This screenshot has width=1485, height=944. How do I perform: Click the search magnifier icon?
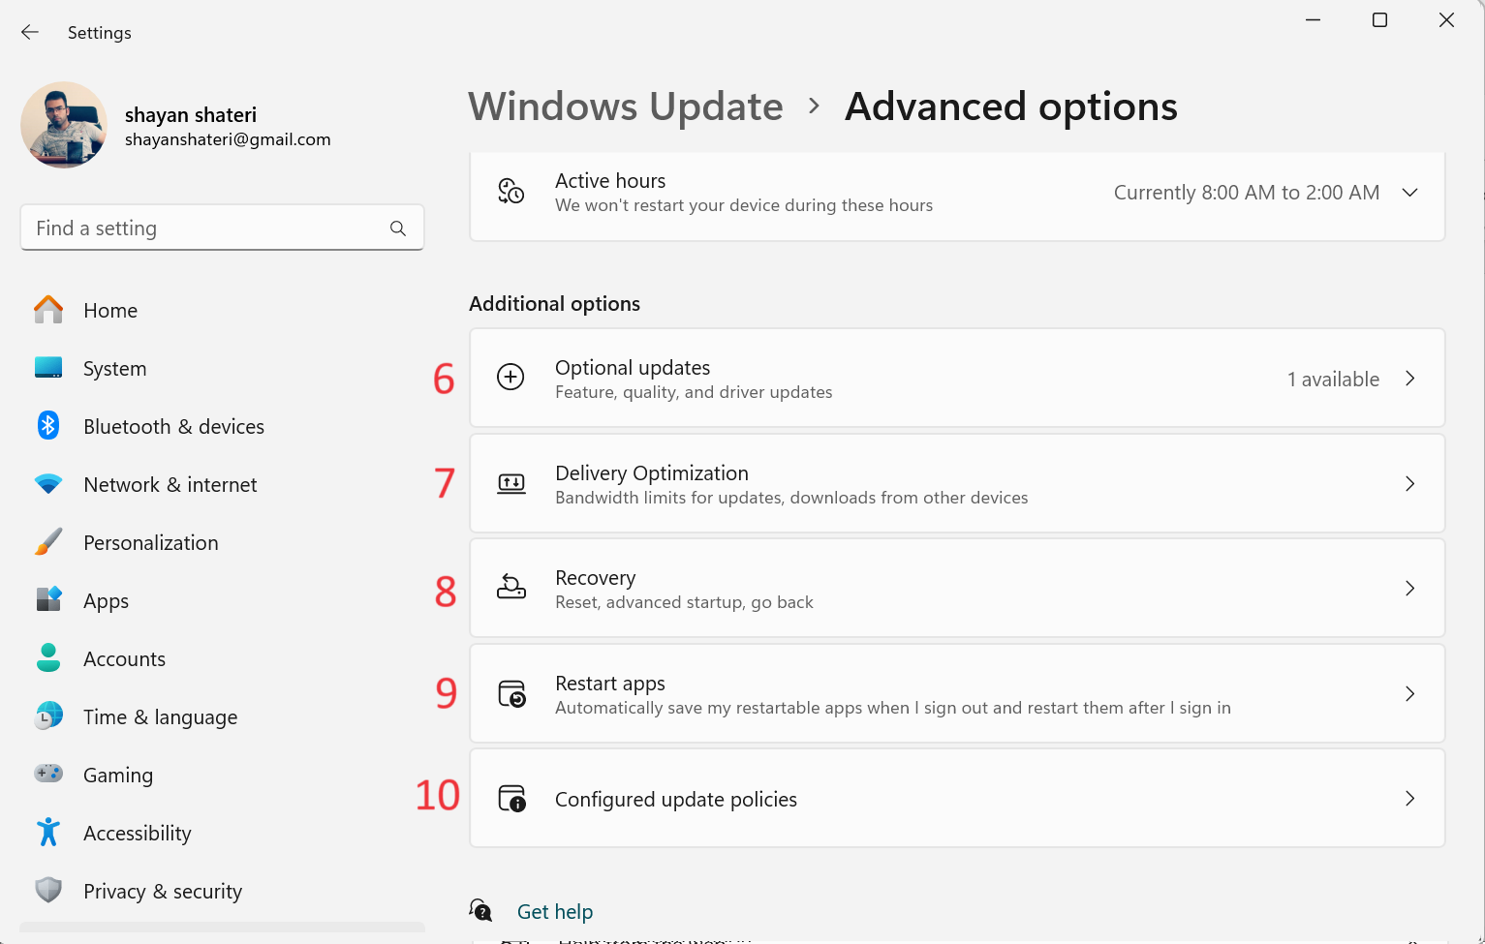(x=398, y=228)
